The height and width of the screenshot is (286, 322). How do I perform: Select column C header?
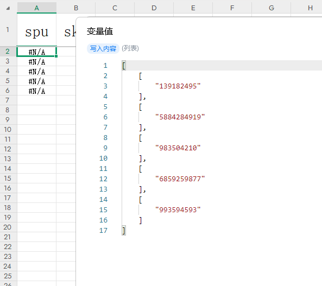pyautogui.click(x=115, y=8)
